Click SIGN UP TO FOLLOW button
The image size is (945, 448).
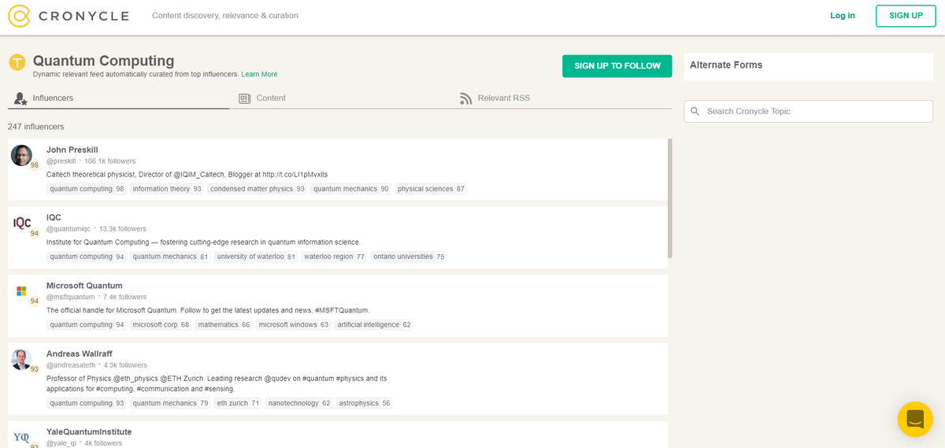click(x=617, y=66)
